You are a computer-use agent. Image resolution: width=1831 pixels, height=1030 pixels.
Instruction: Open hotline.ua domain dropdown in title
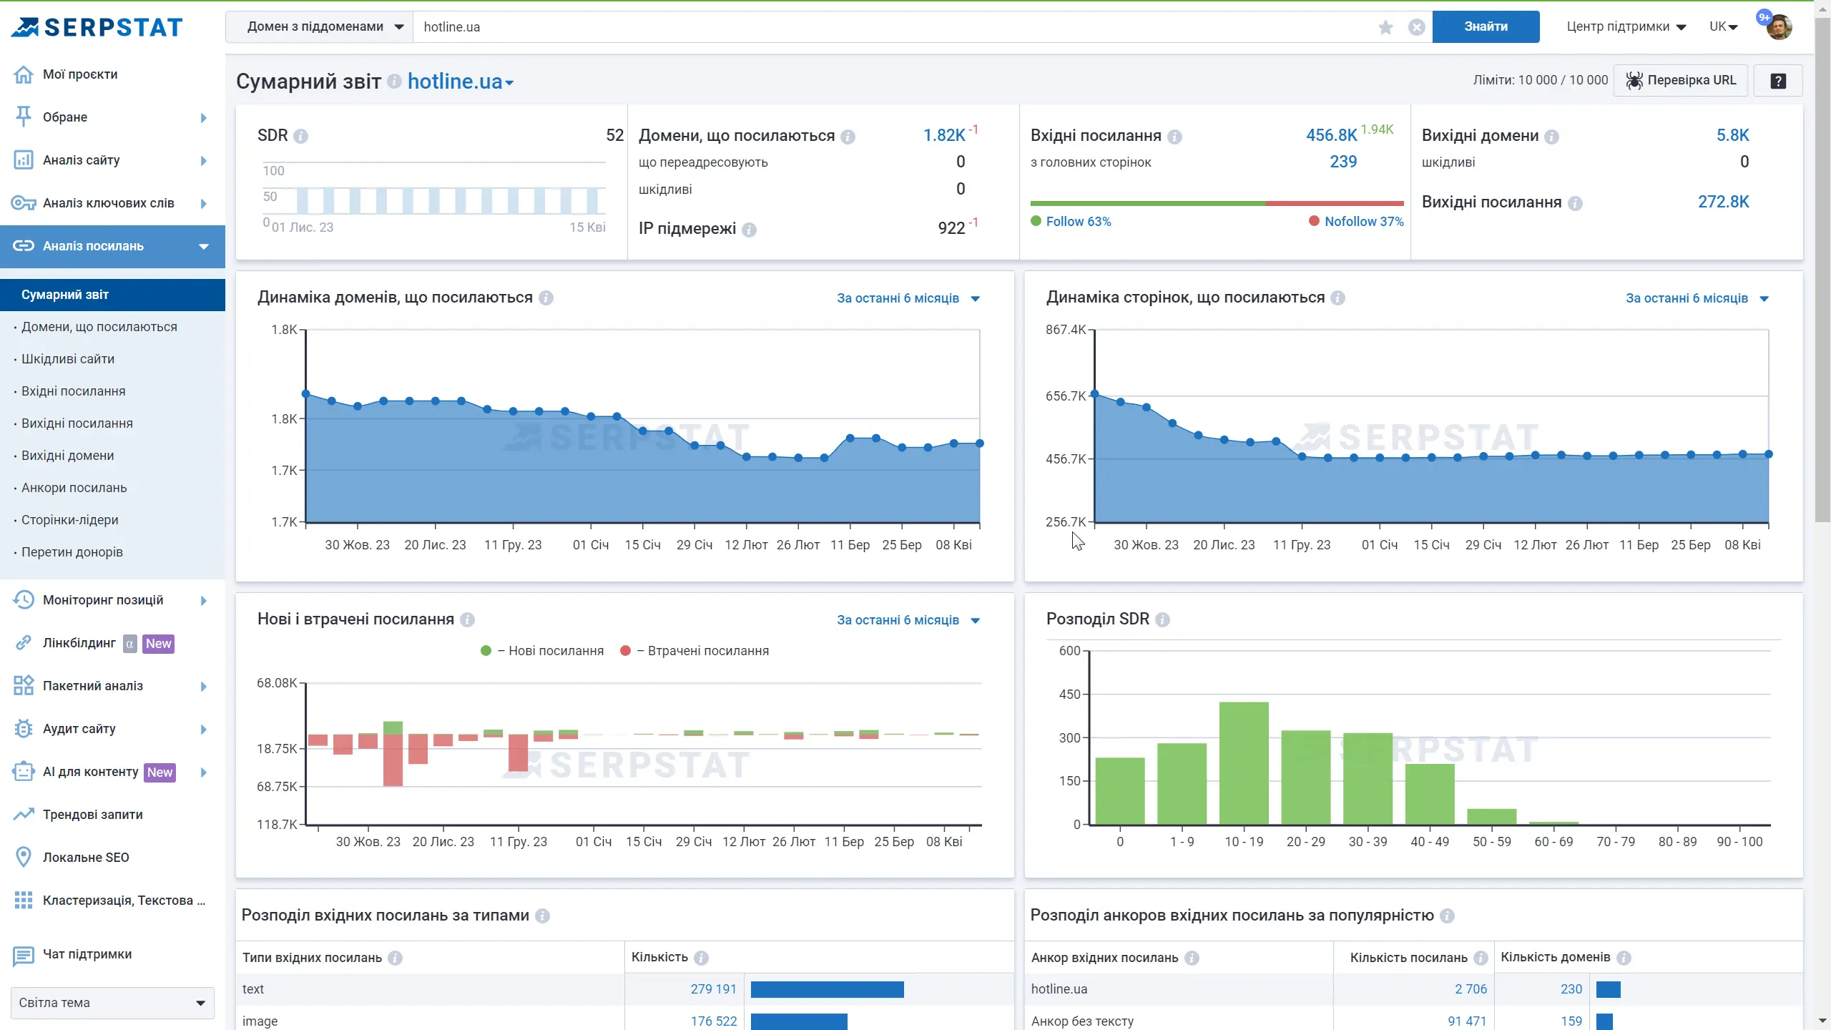(x=461, y=82)
